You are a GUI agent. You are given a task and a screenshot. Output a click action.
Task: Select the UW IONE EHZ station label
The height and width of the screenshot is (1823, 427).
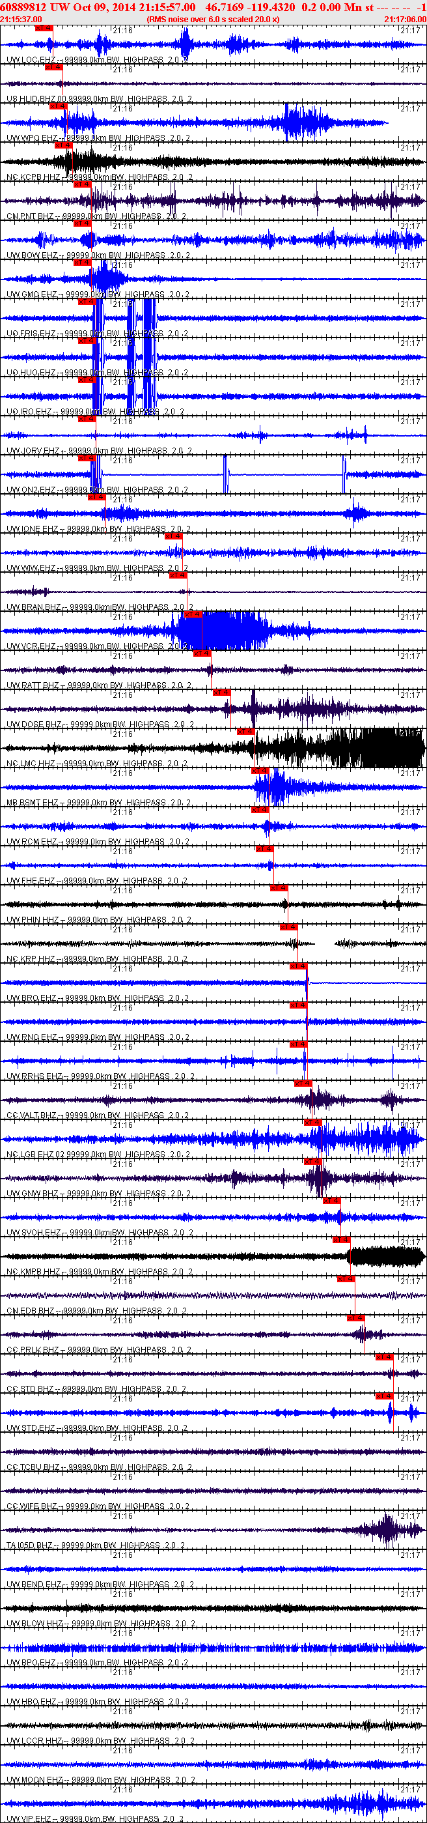[98, 528]
